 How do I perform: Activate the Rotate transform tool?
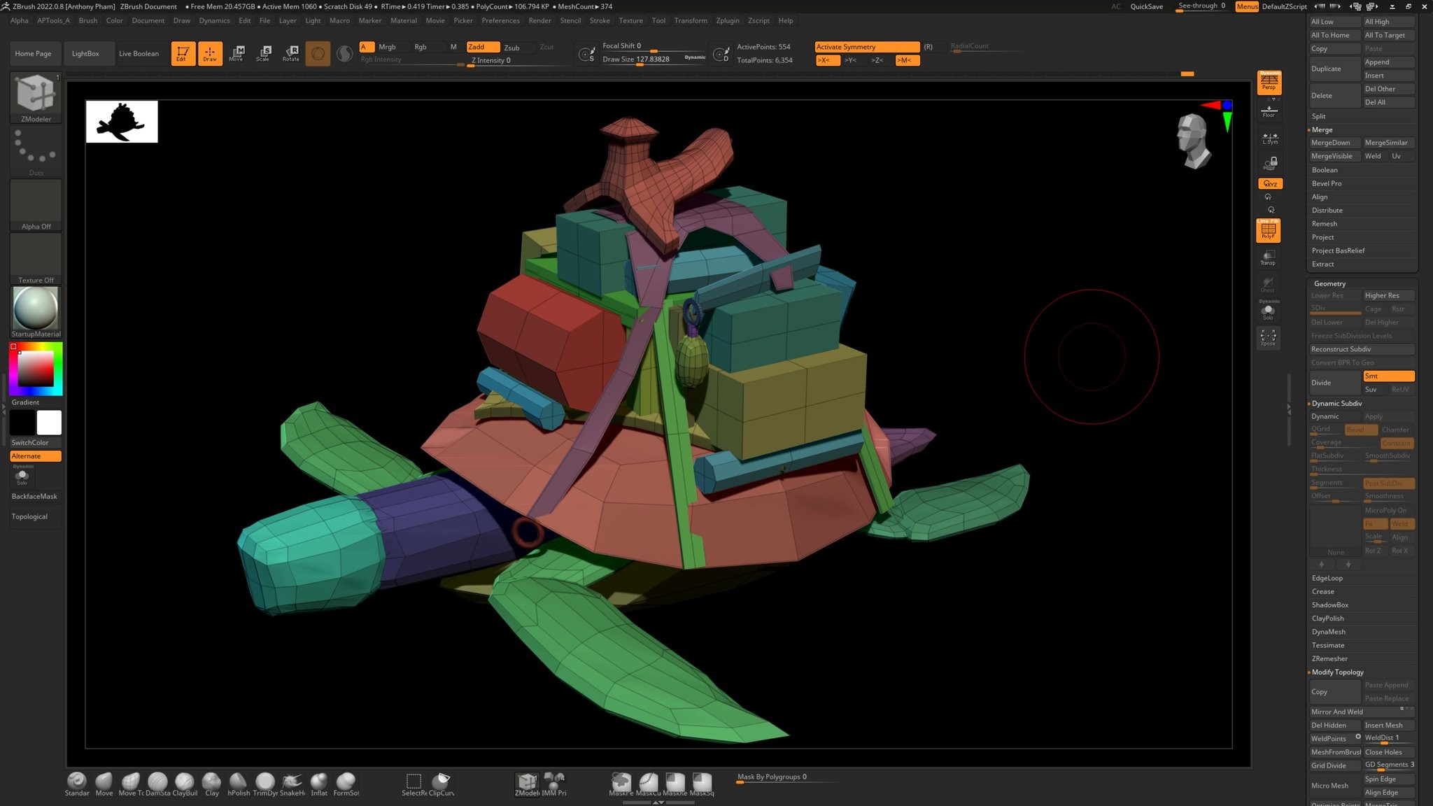[291, 53]
